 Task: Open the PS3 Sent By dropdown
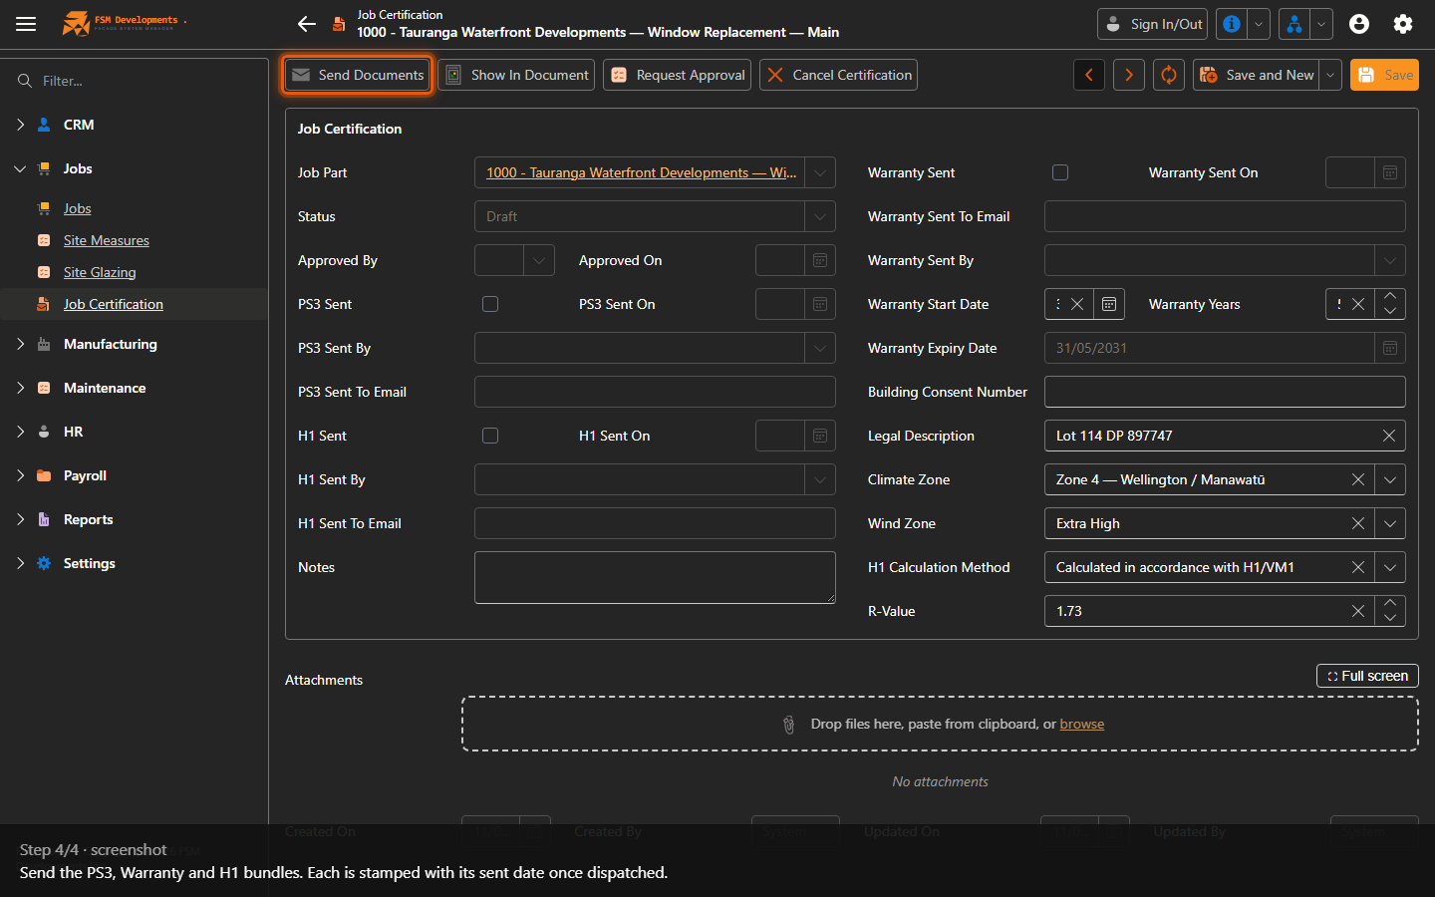pyautogui.click(x=820, y=348)
